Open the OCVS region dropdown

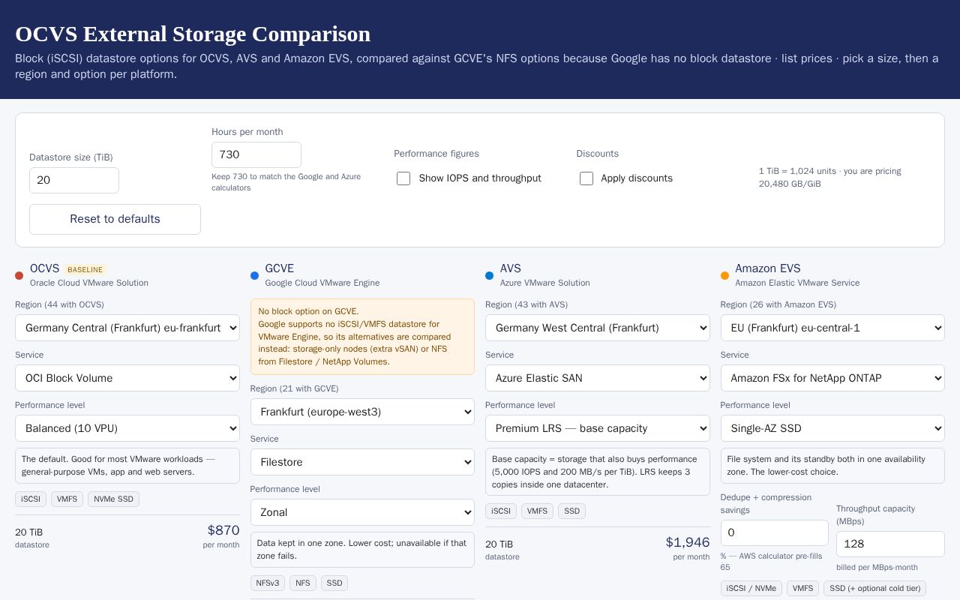(127, 328)
